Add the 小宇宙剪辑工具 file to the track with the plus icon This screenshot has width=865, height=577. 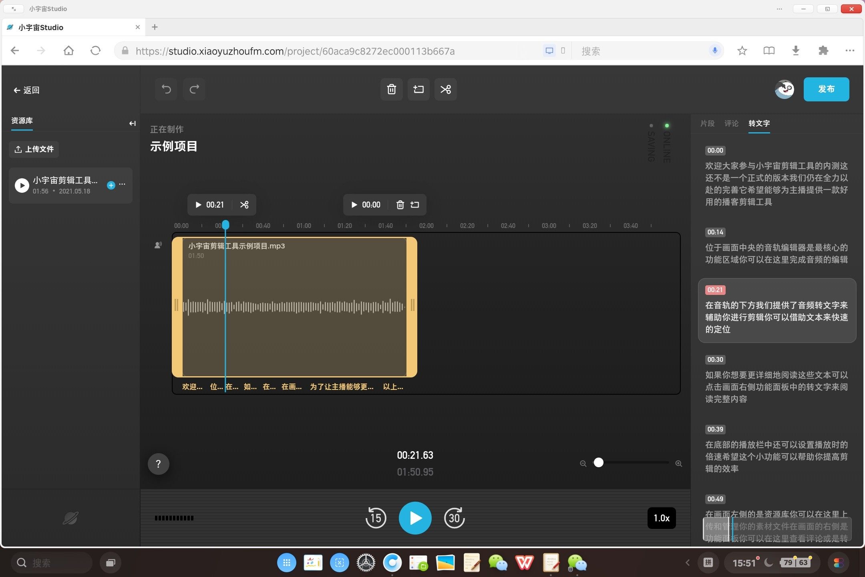pyautogui.click(x=111, y=185)
